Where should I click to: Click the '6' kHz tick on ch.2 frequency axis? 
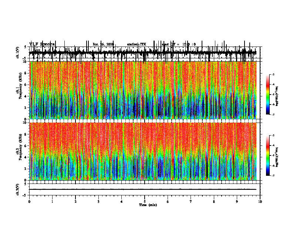click(x=26, y=146)
